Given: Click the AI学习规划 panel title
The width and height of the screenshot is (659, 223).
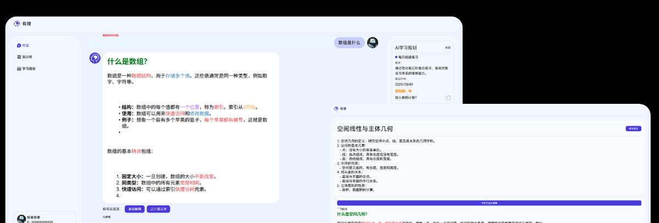Looking at the screenshot, I should (406, 48).
